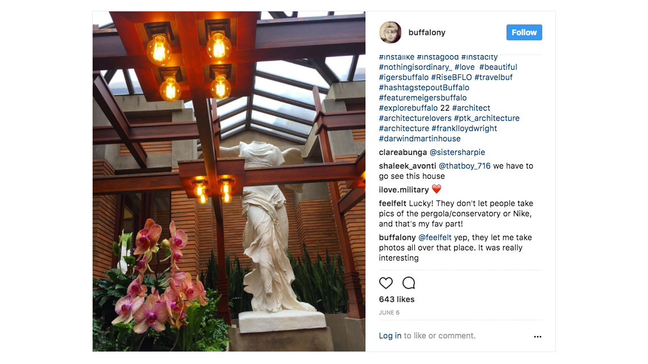Screen dimensions: 648x364
Task: Open the shaleek_avonti commenter profile
Action: coord(408,166)
